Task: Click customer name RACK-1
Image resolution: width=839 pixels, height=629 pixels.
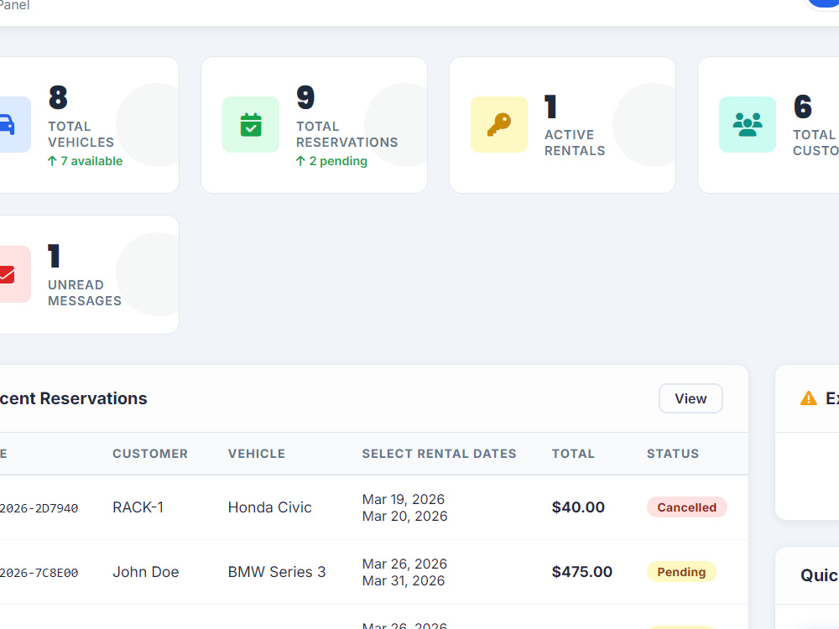Action: (x=138, y=507)
